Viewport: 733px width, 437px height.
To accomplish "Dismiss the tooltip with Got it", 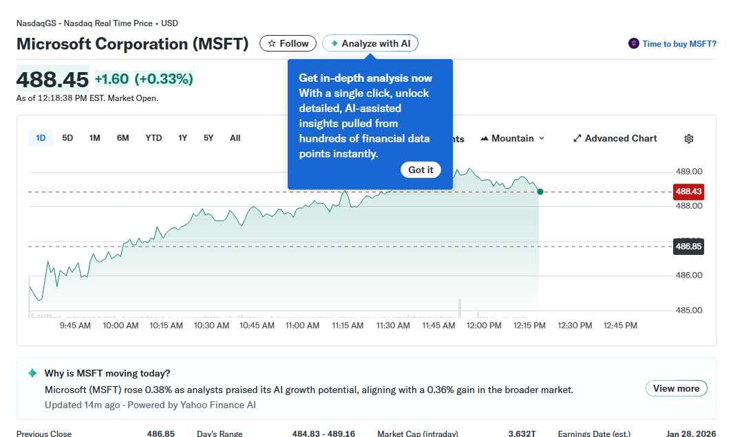I will coord(421,170).
